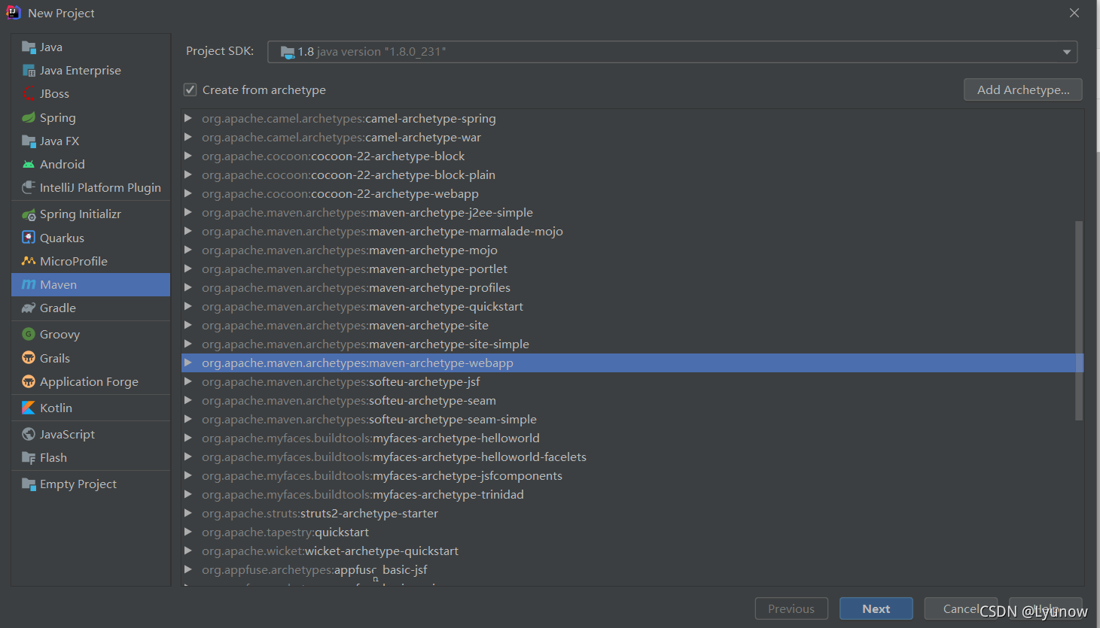Viewport: 1100px width, 628px height.
Task: Select myfaces-archetype-jsfcomponents row
Action: pyautogui.click(x=632, y=476)
